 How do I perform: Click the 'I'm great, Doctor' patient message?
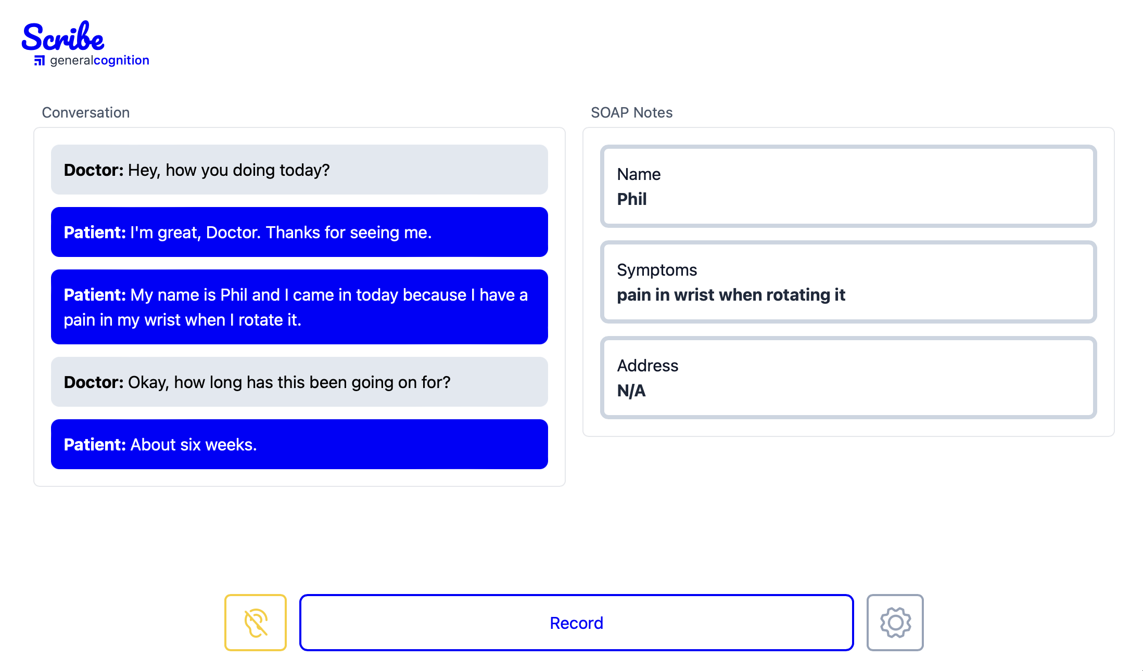point(299,232)
